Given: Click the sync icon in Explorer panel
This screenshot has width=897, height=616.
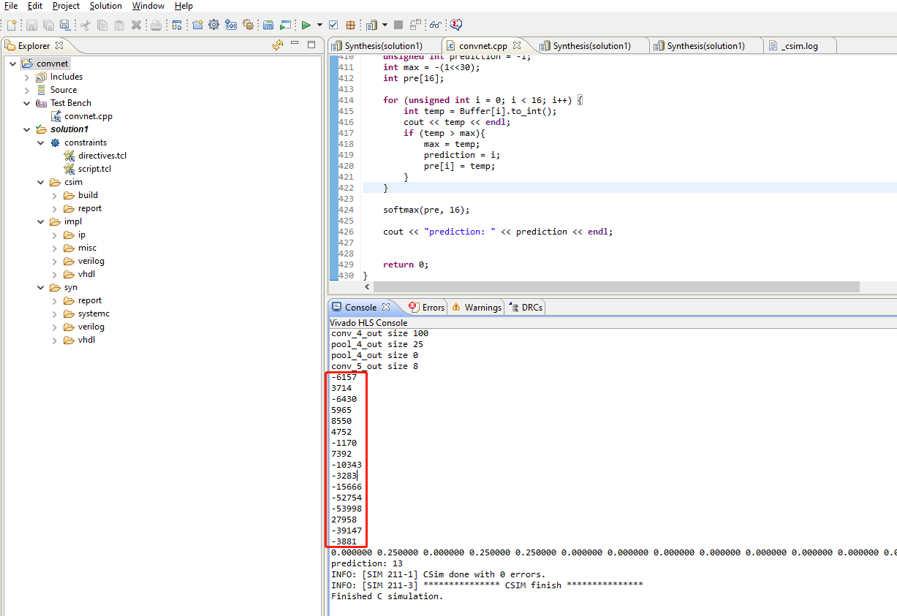Looking at the screenshot, I should coord(277,45).
